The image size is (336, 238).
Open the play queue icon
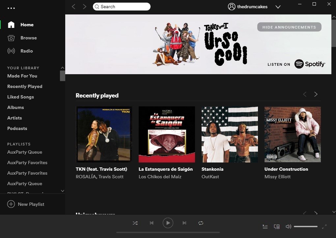click(x=265, y=227)
